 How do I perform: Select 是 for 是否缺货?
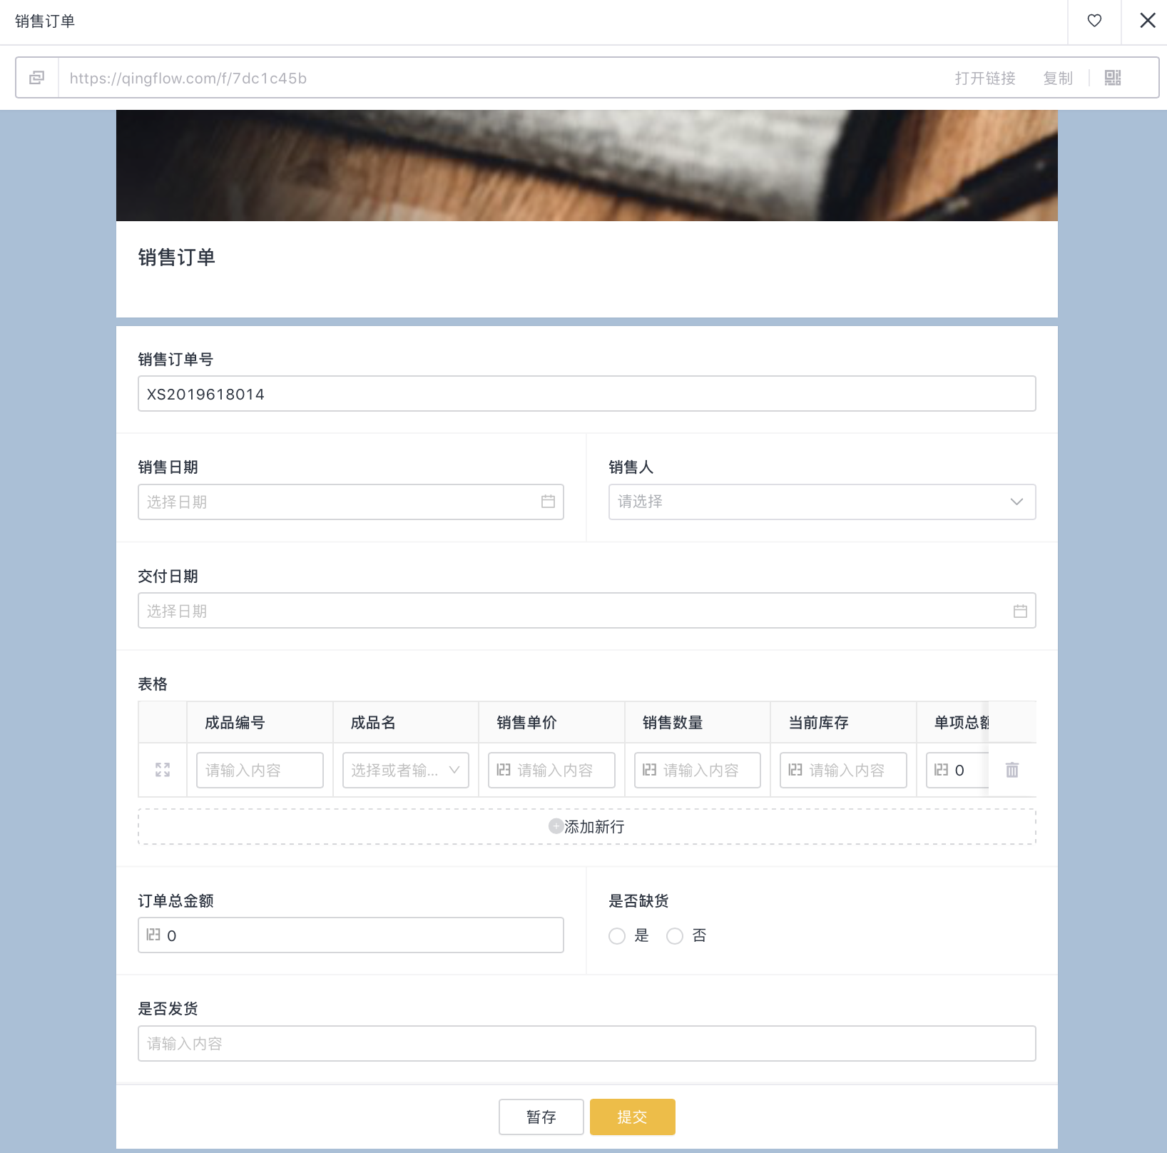click(617, 936)
